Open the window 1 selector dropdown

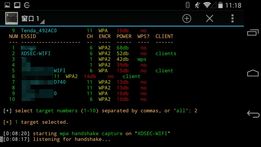[33, 19]
